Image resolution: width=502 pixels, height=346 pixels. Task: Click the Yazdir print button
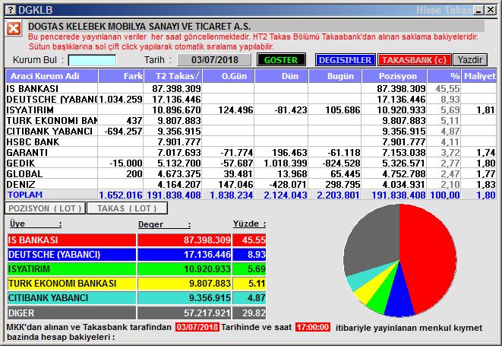(x=469, y=60)
